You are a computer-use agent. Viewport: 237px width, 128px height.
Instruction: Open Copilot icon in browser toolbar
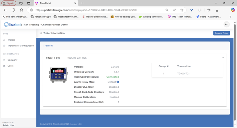233,10
